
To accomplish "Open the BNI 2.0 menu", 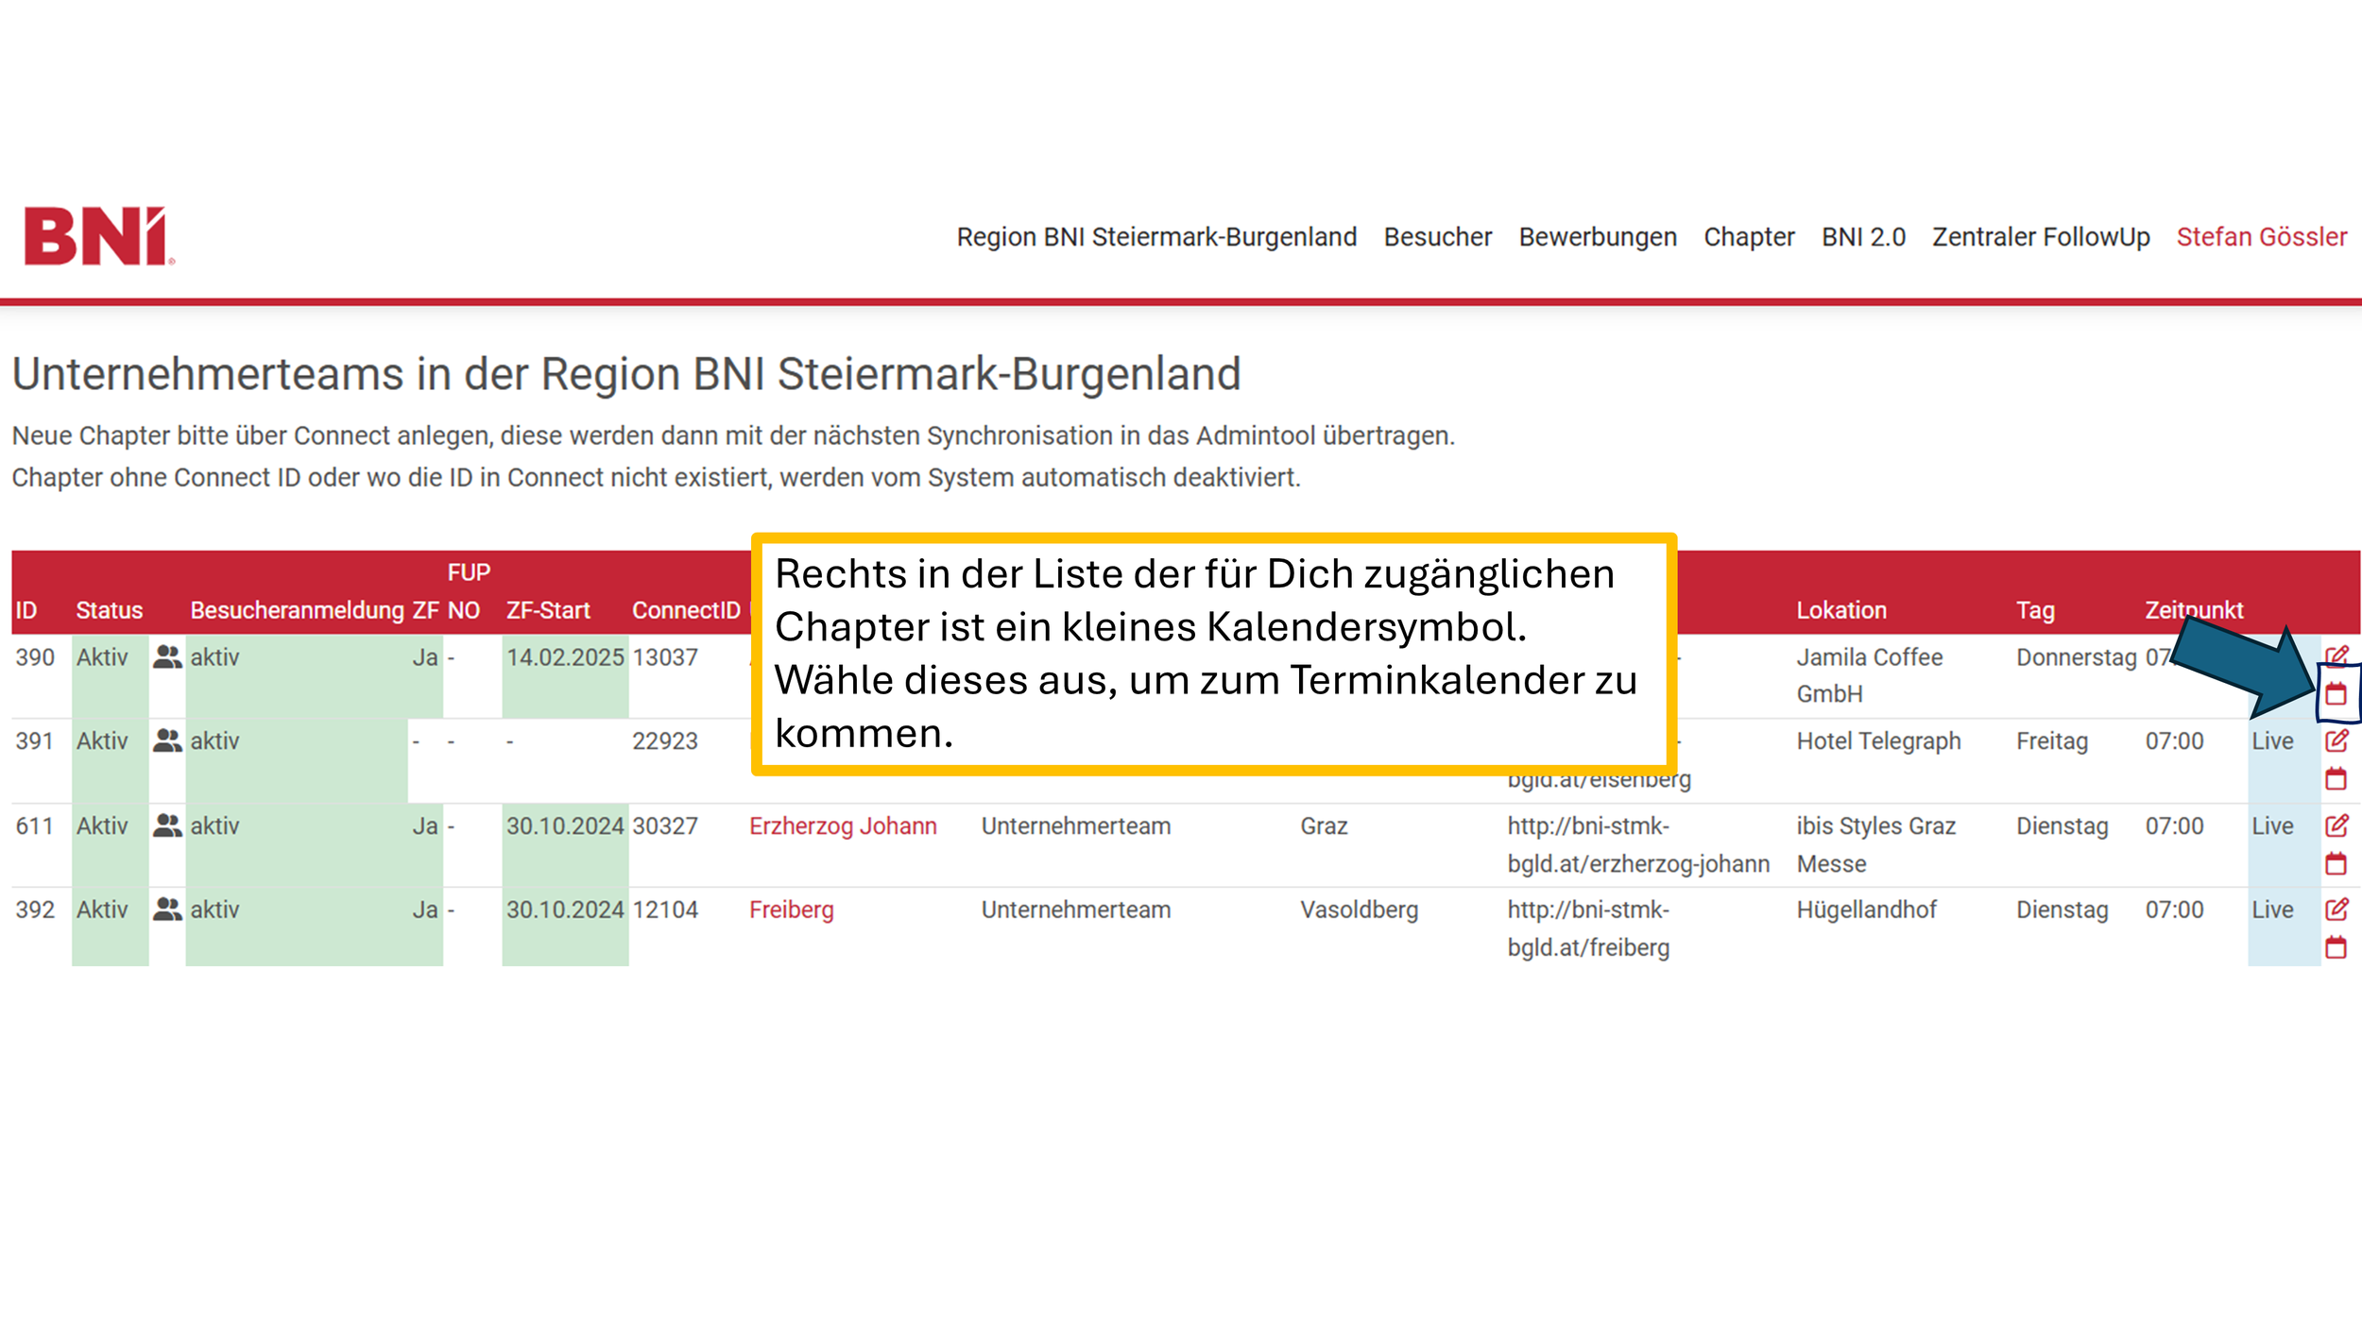I will click(x=1862, y=237).
